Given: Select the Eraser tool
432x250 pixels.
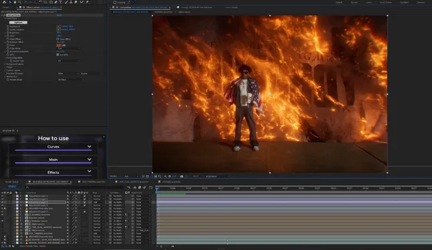Looking at the screenshot, I should pyautogui.click(x=76, y=2).
